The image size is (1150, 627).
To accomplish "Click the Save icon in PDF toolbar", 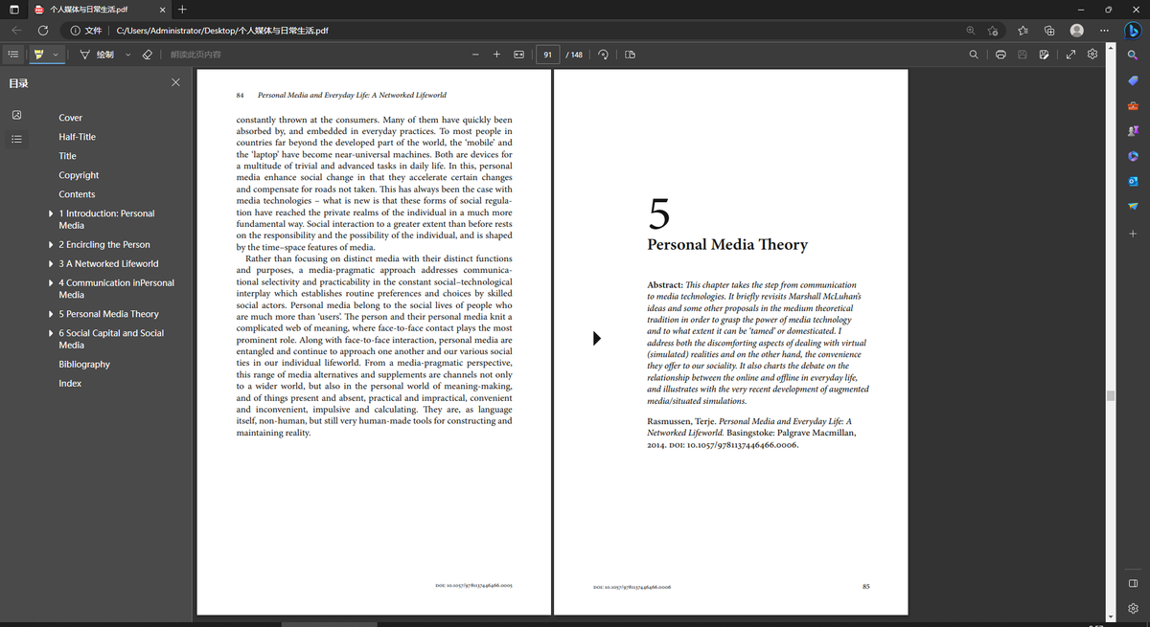I will coord(1023,55).
